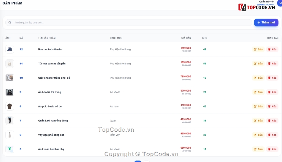282x162 pixels.
Task: Click the price 579.000đ
Action: 186,90
